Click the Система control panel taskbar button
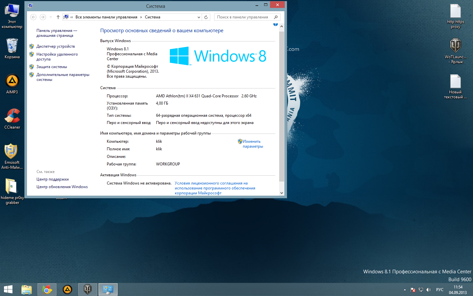Image resolution: width=473 pixels, height=296 pixels. pos(108,289)
